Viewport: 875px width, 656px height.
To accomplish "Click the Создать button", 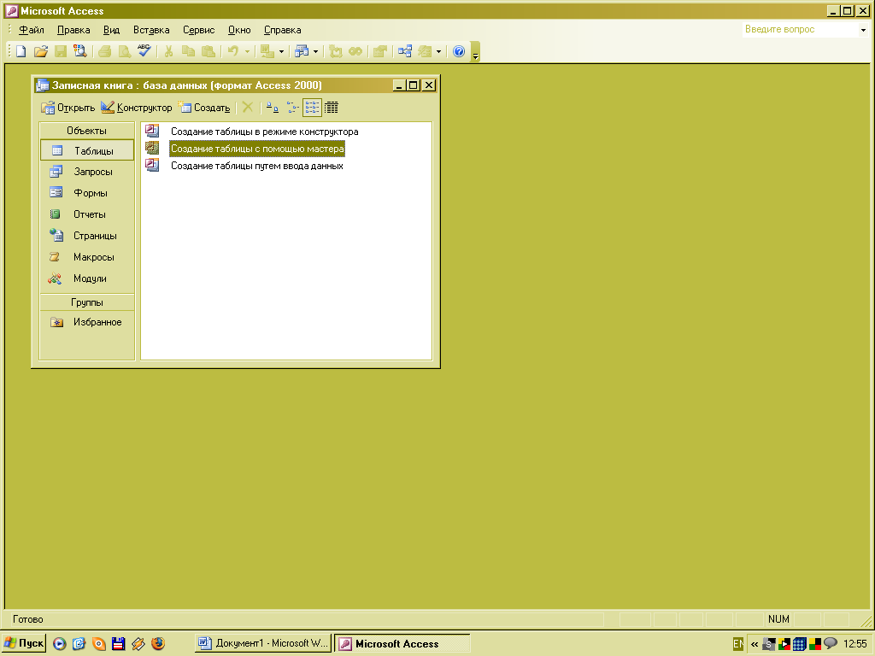I will 204,108.
